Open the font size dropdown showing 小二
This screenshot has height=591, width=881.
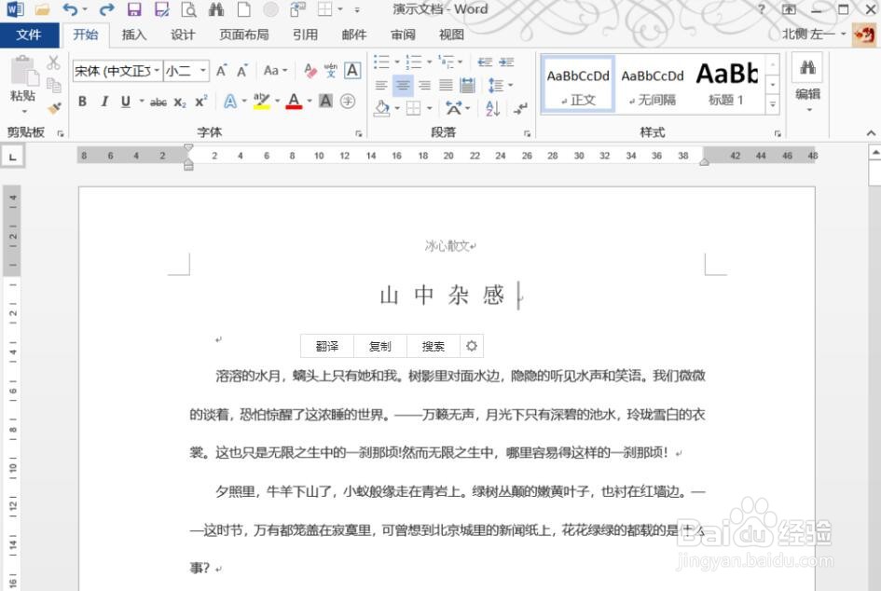pyautogui.click(x=182, y=71)
